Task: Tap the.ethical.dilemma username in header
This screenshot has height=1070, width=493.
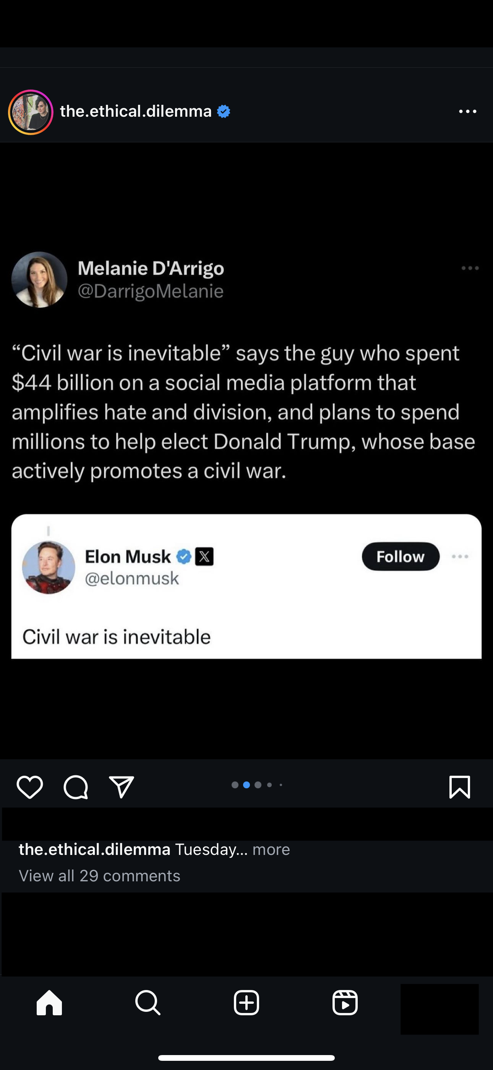Action: [x=136, y=111]
